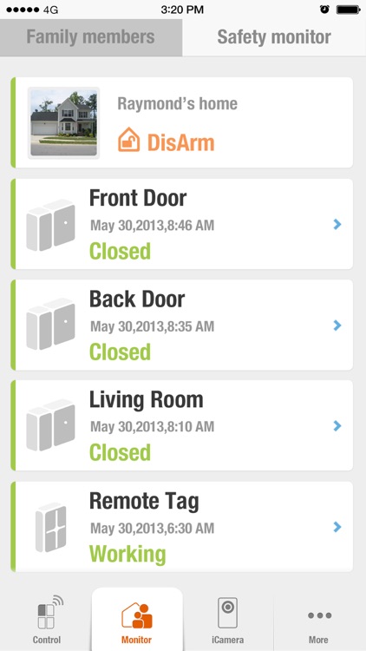Expand Living Room details chevron
Screen dimensions: 366x651
(x=337, y=425)
